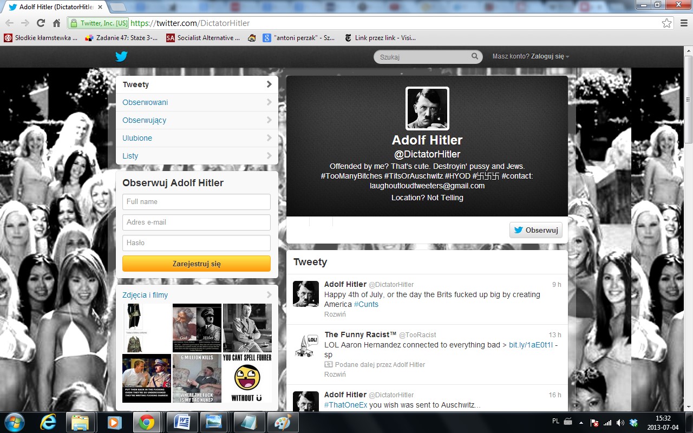Expand the Zaloguj się dropdown
Screen dimensions: 693x433
550,56
